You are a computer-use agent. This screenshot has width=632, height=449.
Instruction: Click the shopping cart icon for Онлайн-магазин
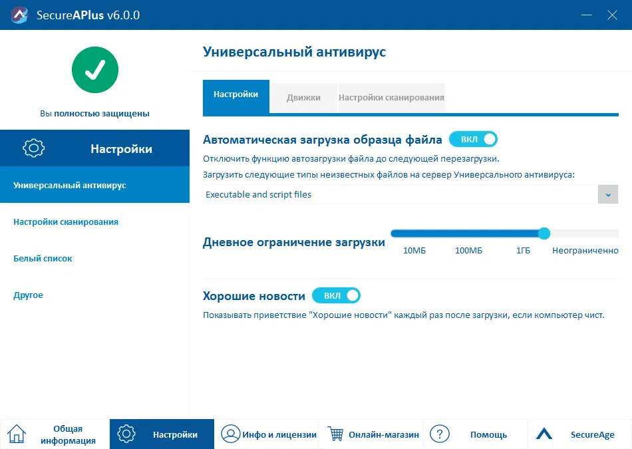tap(335, 434)
